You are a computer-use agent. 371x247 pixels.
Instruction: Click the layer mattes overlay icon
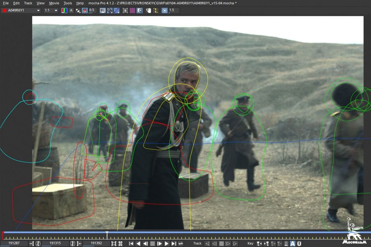pyautogui.click(x=78, y=11)
